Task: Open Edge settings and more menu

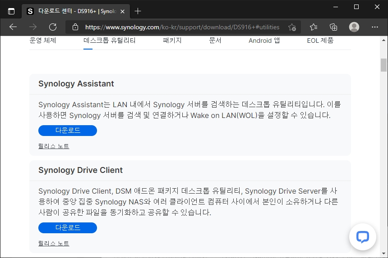Action: click(375, 27)
